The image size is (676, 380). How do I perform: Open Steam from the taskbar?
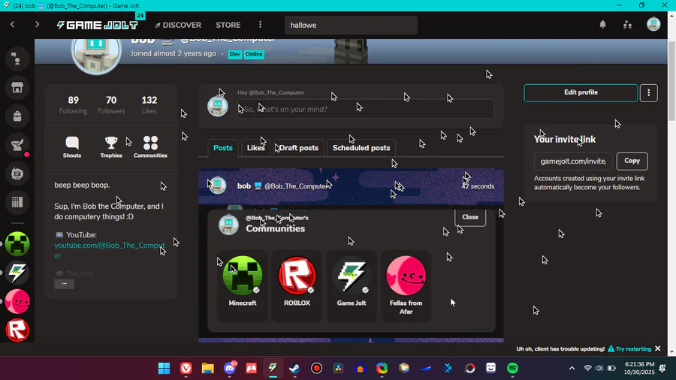[x=295, y=369]
